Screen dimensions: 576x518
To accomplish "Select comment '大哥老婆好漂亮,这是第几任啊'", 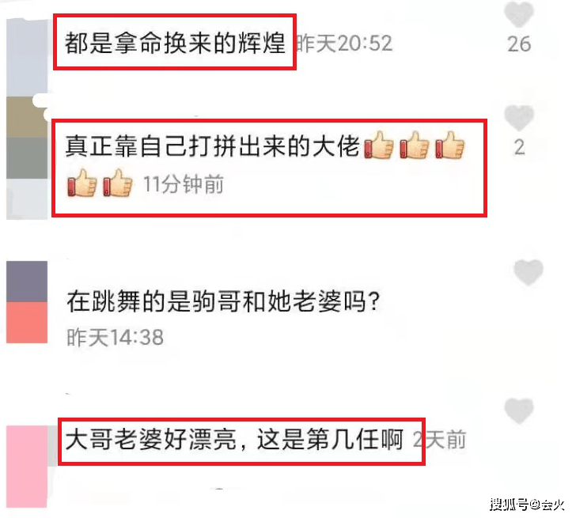I will point(234,440).
